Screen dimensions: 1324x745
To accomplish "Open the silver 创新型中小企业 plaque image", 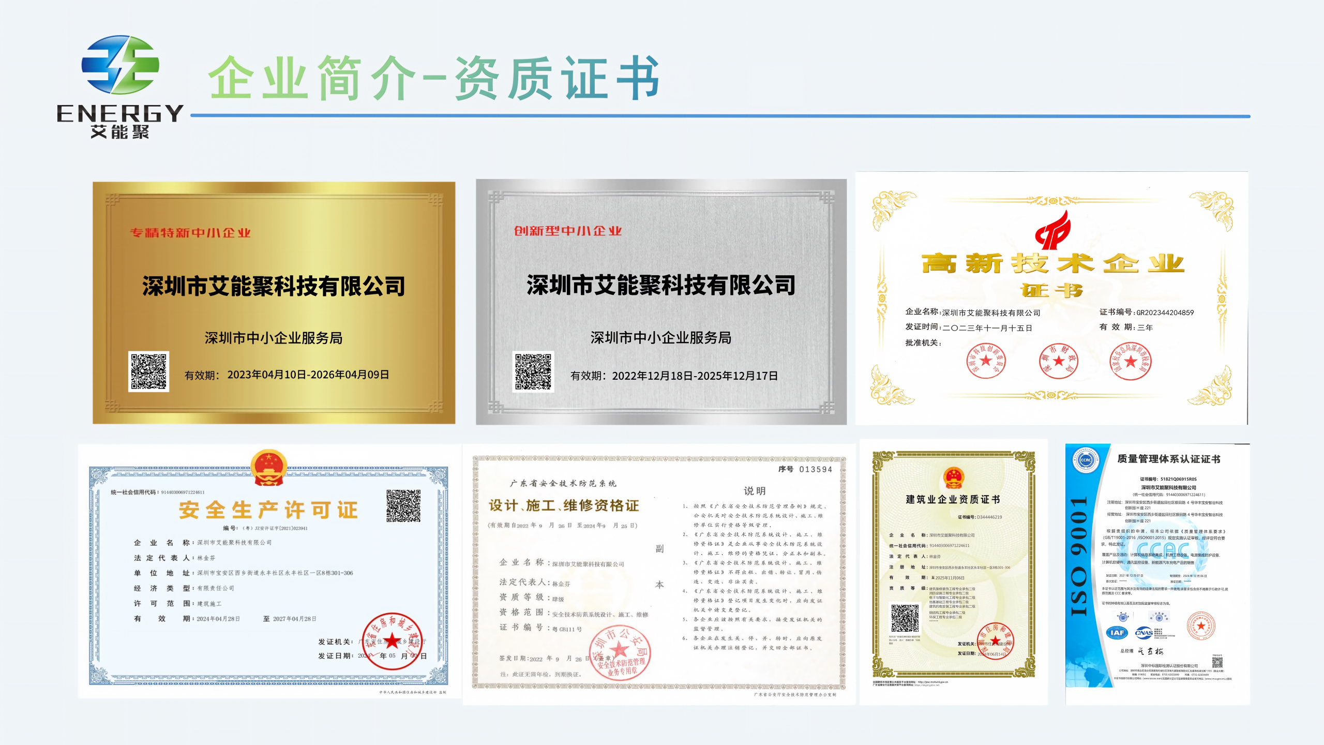I will tap(661, 302).
